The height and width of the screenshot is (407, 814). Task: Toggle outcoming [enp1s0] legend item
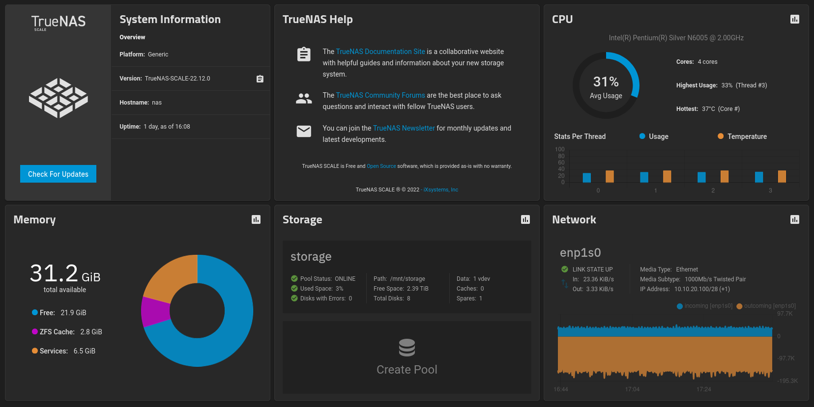(766, 306)
